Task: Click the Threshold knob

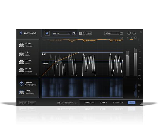Action: pos(21,45)
